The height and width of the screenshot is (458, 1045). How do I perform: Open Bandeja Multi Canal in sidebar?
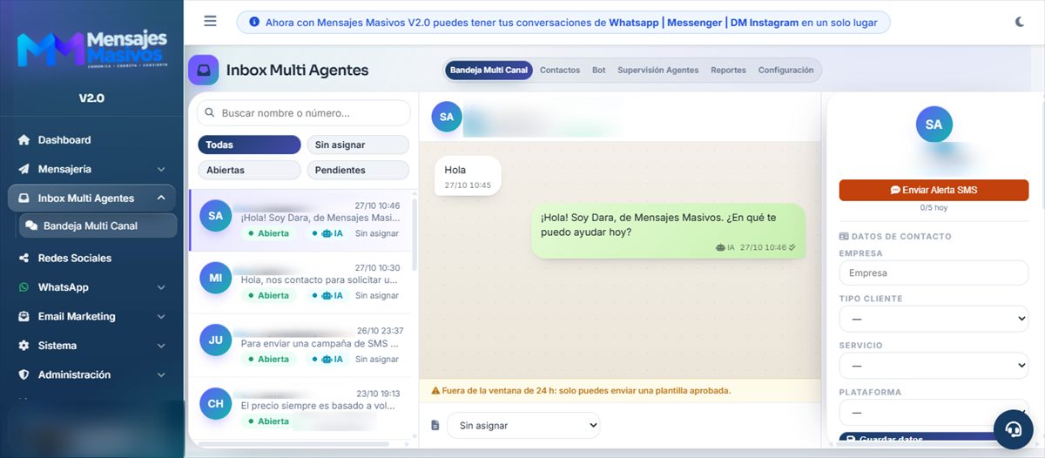(98, 226)
